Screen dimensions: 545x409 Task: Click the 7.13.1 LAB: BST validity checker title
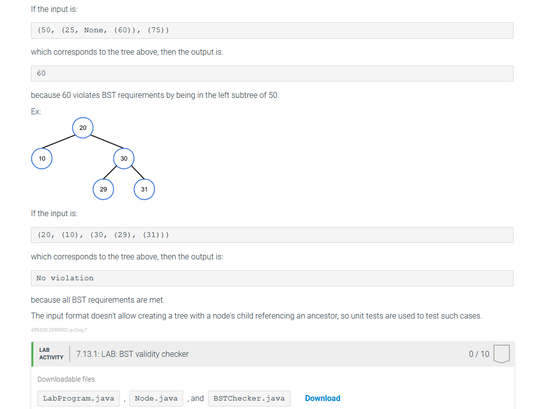click(132, 354)
